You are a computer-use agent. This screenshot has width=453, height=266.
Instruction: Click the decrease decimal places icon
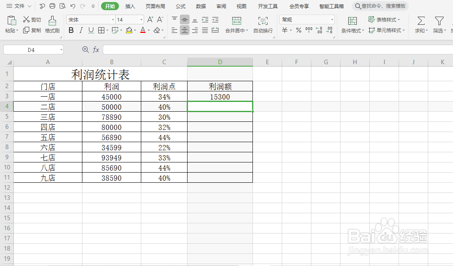[329, 30]
